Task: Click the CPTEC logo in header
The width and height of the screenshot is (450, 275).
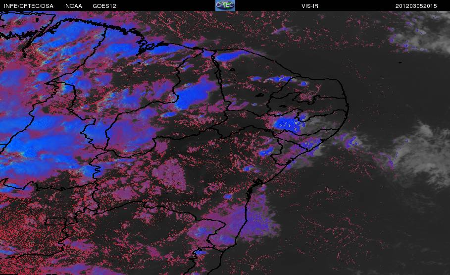Action: (x=225, y=5)
